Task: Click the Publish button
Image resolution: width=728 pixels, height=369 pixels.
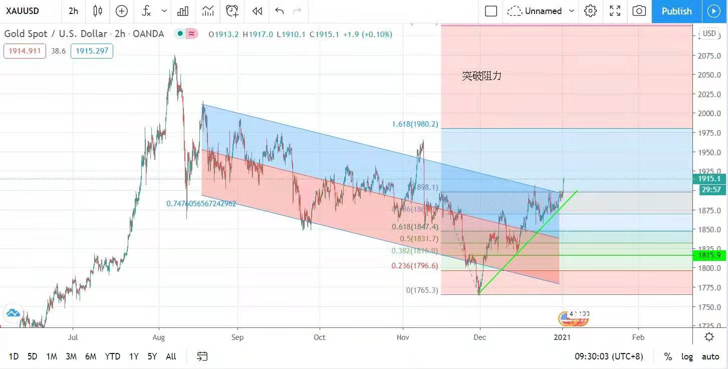Action: pyautogui.click(x=676, y=11)
